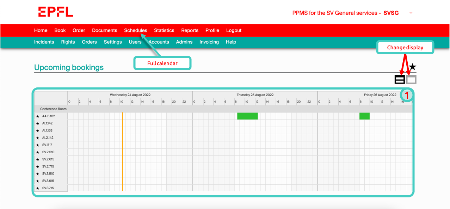Click star icon beside SV.1717
This screenshot has height=209, width=450.
point(38,145)
